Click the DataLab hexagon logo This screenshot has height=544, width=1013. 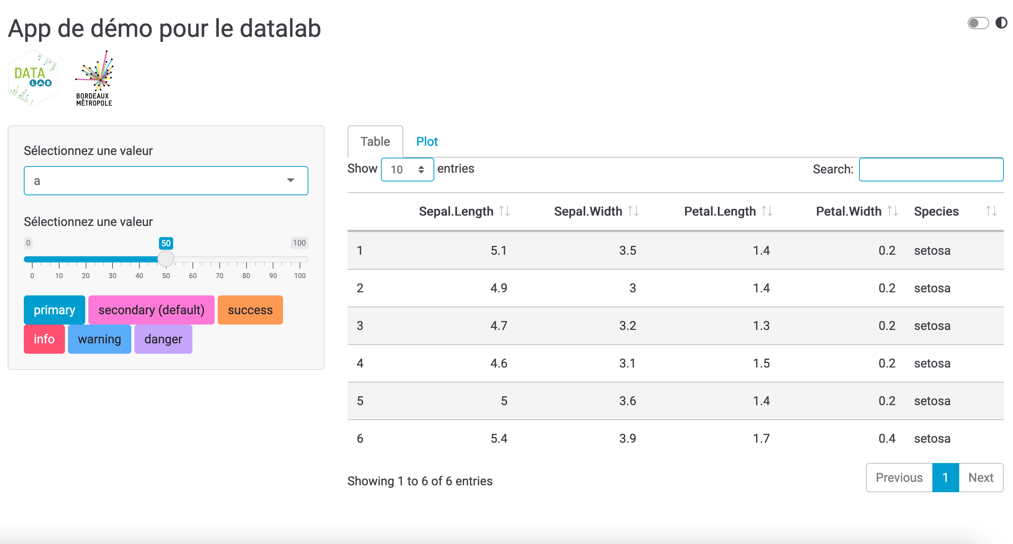click(x=33, y=78)
